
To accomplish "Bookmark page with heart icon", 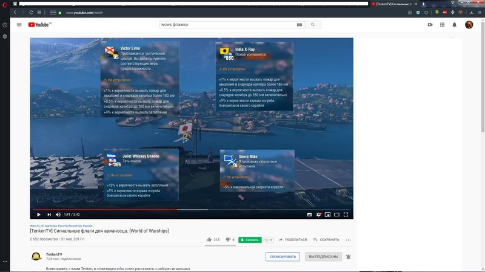I will pyautogui.click(x=426, y=13).
